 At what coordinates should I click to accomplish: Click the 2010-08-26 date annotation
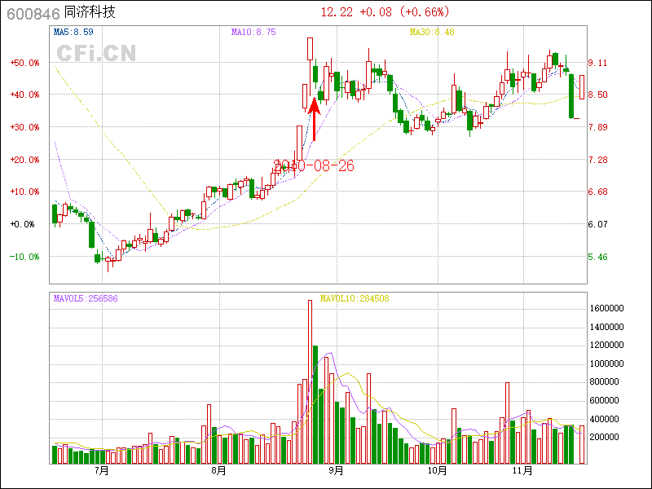[314, 165]
